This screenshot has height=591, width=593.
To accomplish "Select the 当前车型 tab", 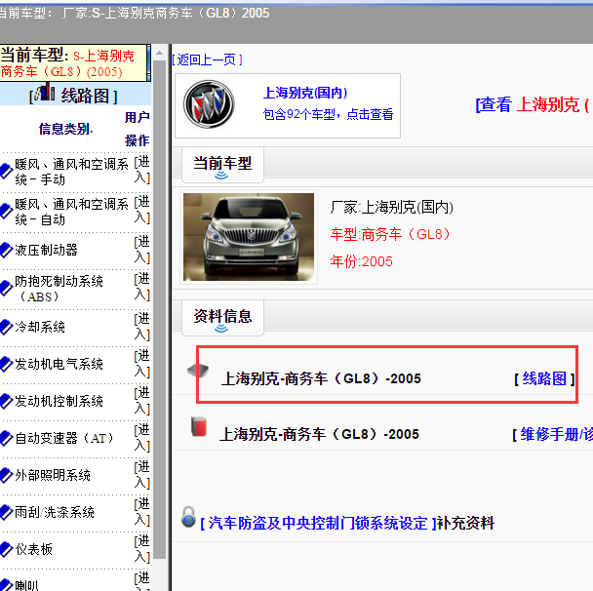I will (x=222, y=164).
